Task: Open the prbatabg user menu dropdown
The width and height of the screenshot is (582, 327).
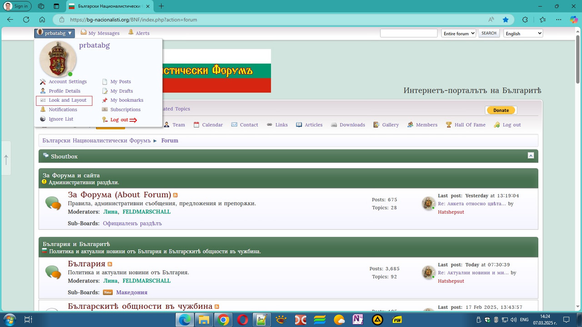Action: click(55, 33)
